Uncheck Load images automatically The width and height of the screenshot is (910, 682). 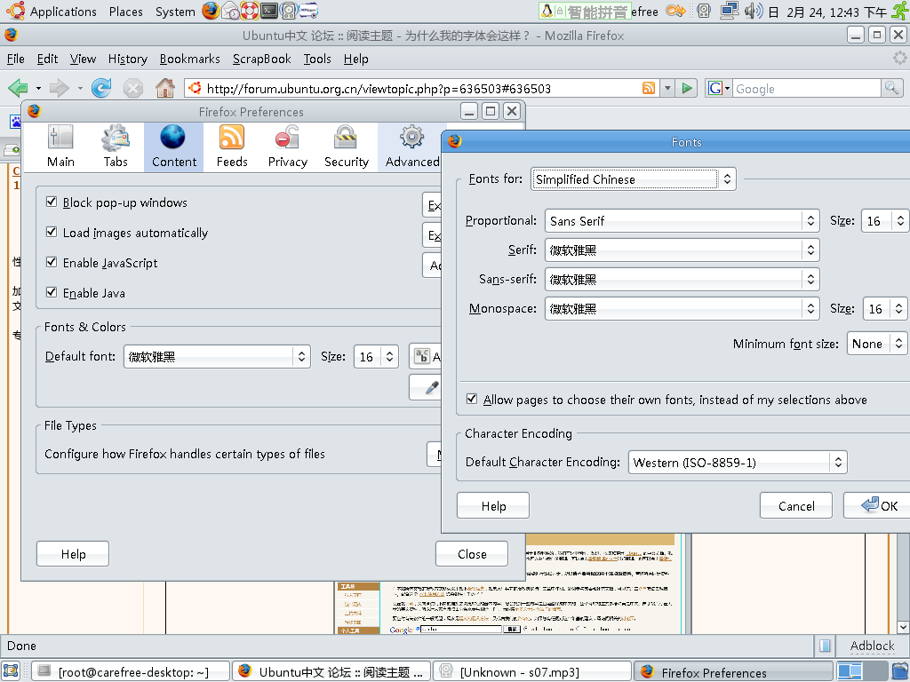coord(52,232)
